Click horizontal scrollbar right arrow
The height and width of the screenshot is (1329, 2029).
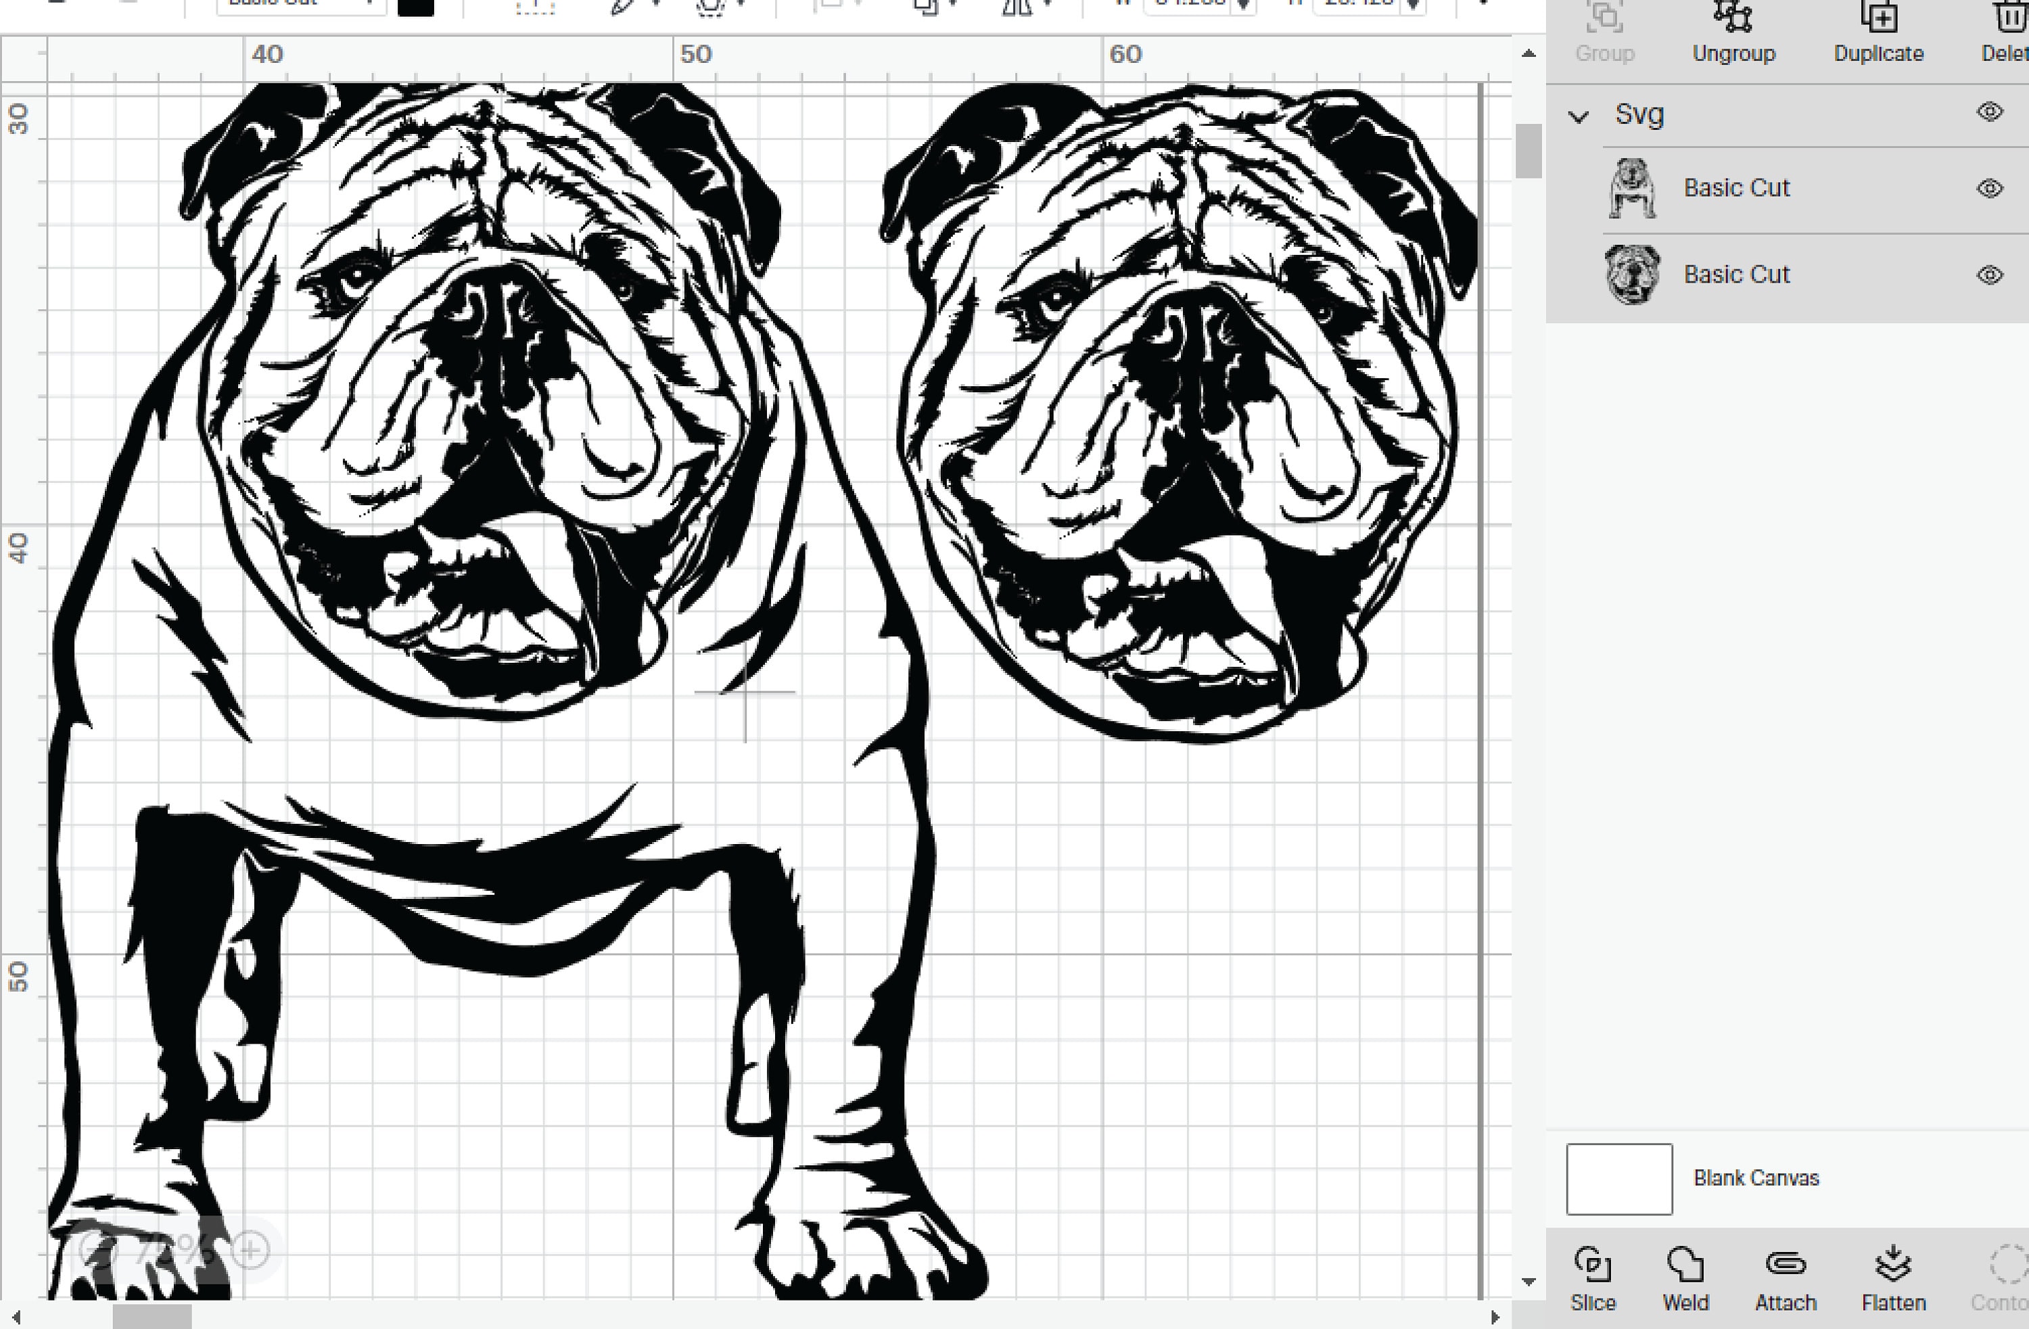[1495, 1317]
